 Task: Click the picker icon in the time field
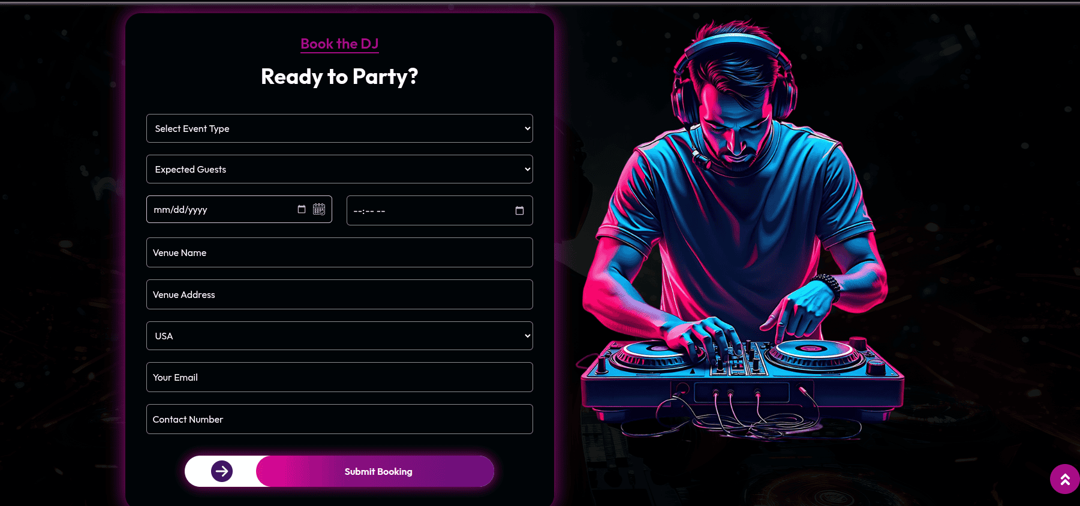coord(519,210)
